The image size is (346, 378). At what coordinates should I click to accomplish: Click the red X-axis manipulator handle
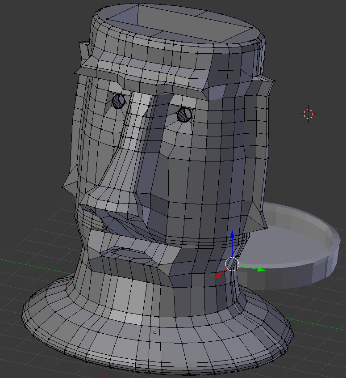[x=218, y=275]
